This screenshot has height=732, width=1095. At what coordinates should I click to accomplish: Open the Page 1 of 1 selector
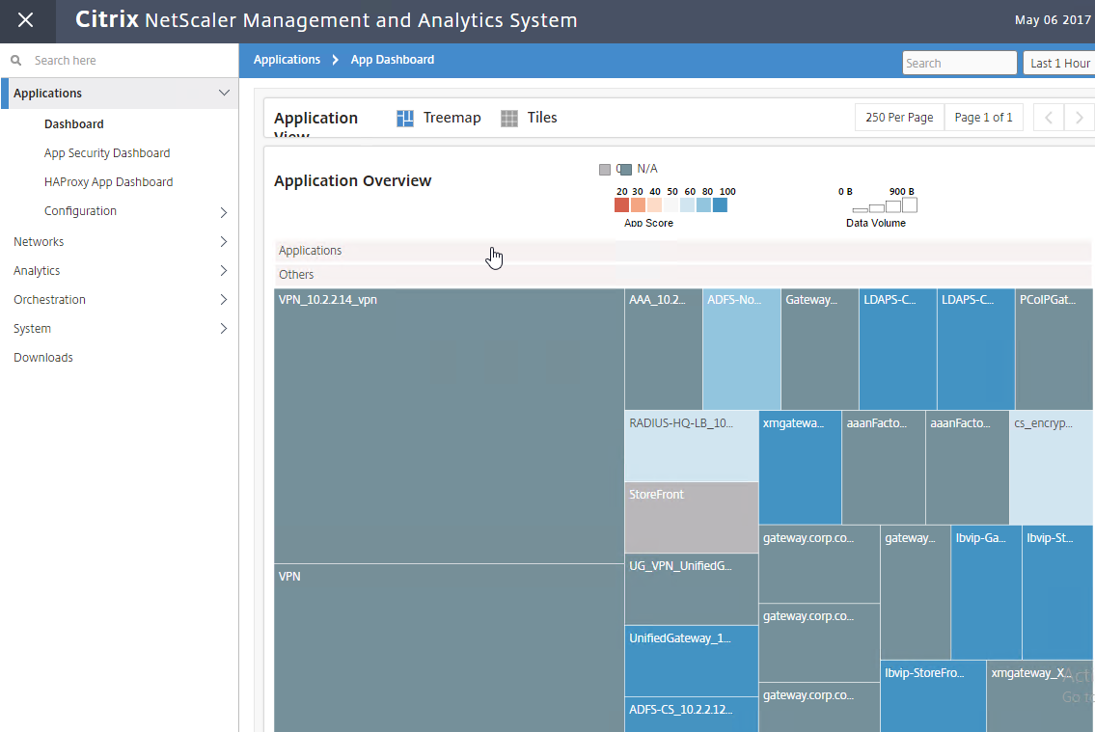(x=983, y=118)
